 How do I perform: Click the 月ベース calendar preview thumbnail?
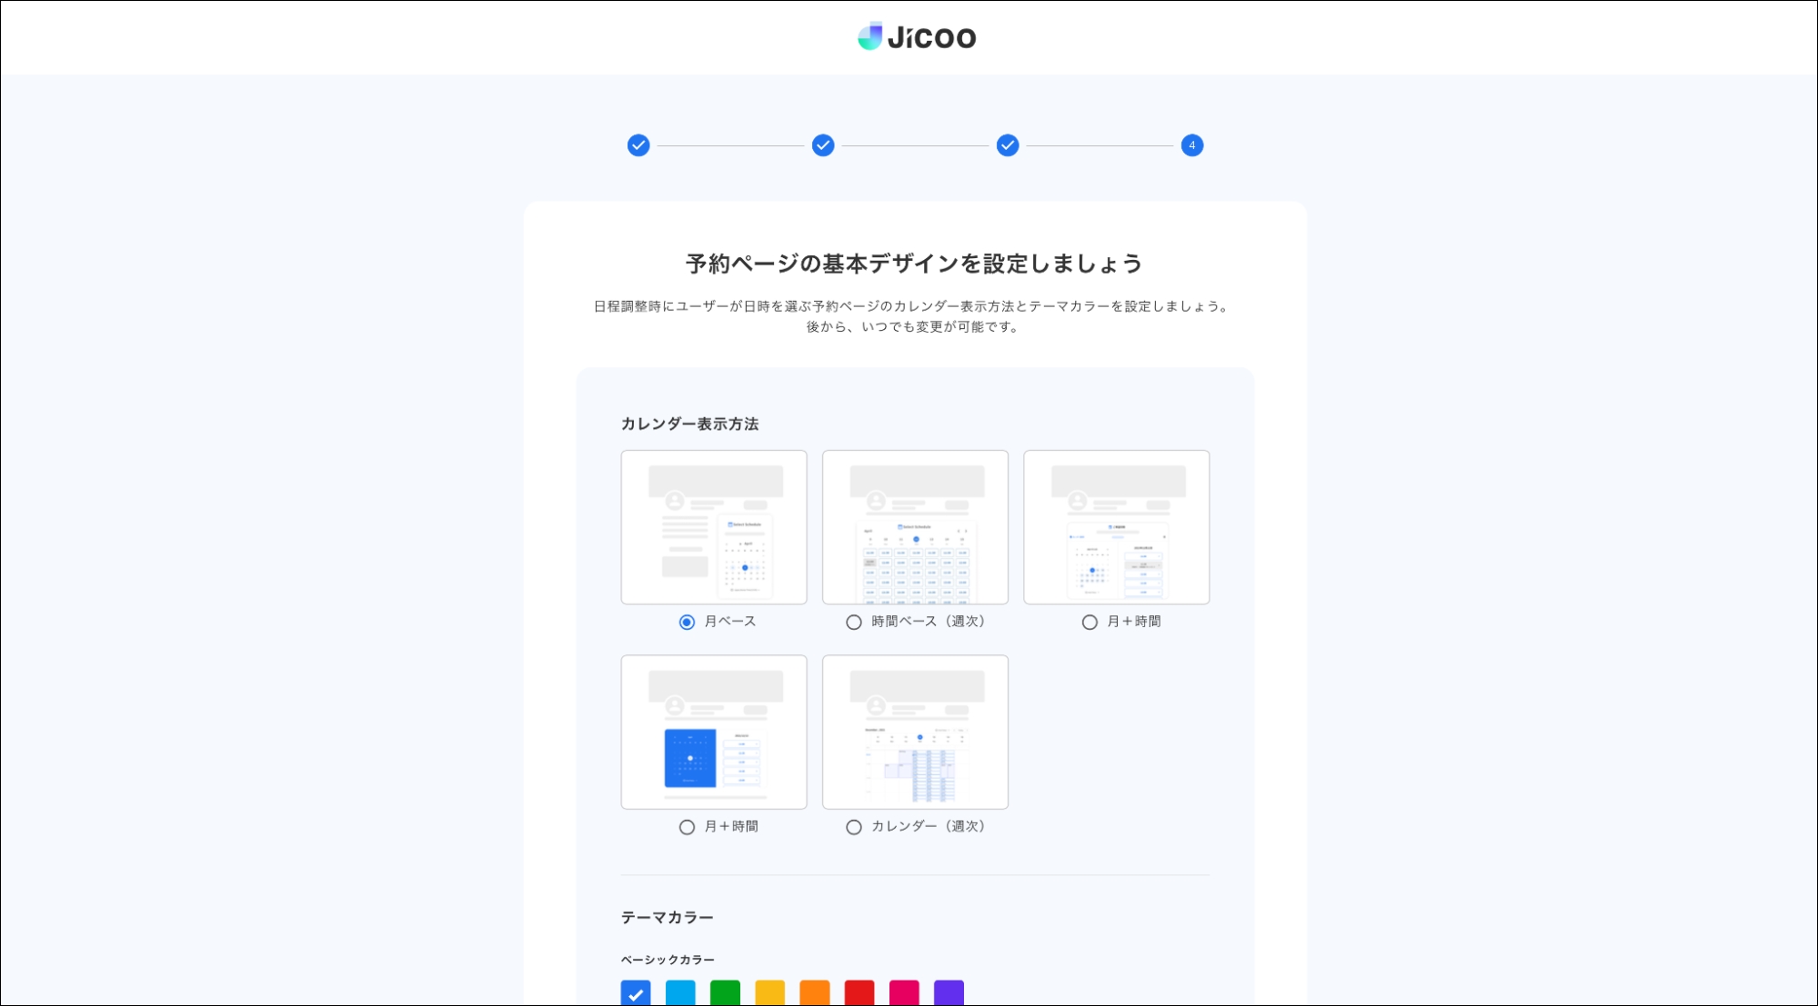point(713,526)
